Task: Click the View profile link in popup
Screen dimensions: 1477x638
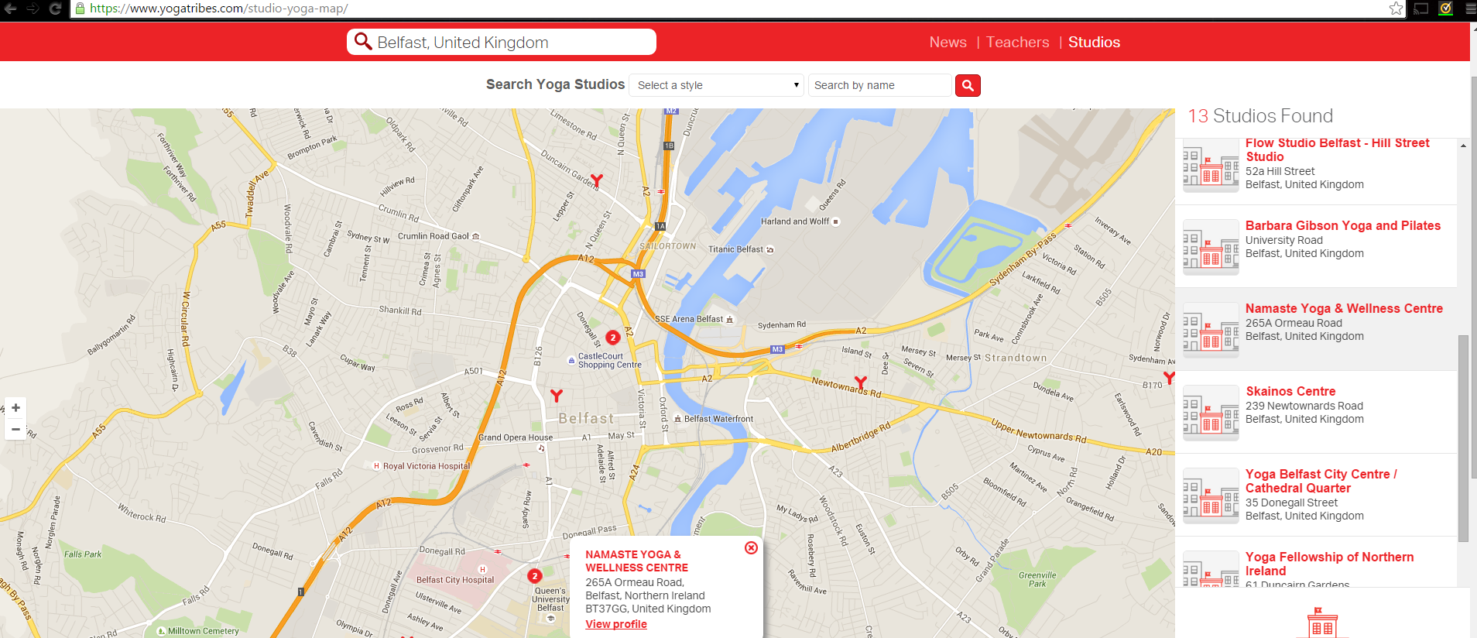Action: tap(616, 624)
